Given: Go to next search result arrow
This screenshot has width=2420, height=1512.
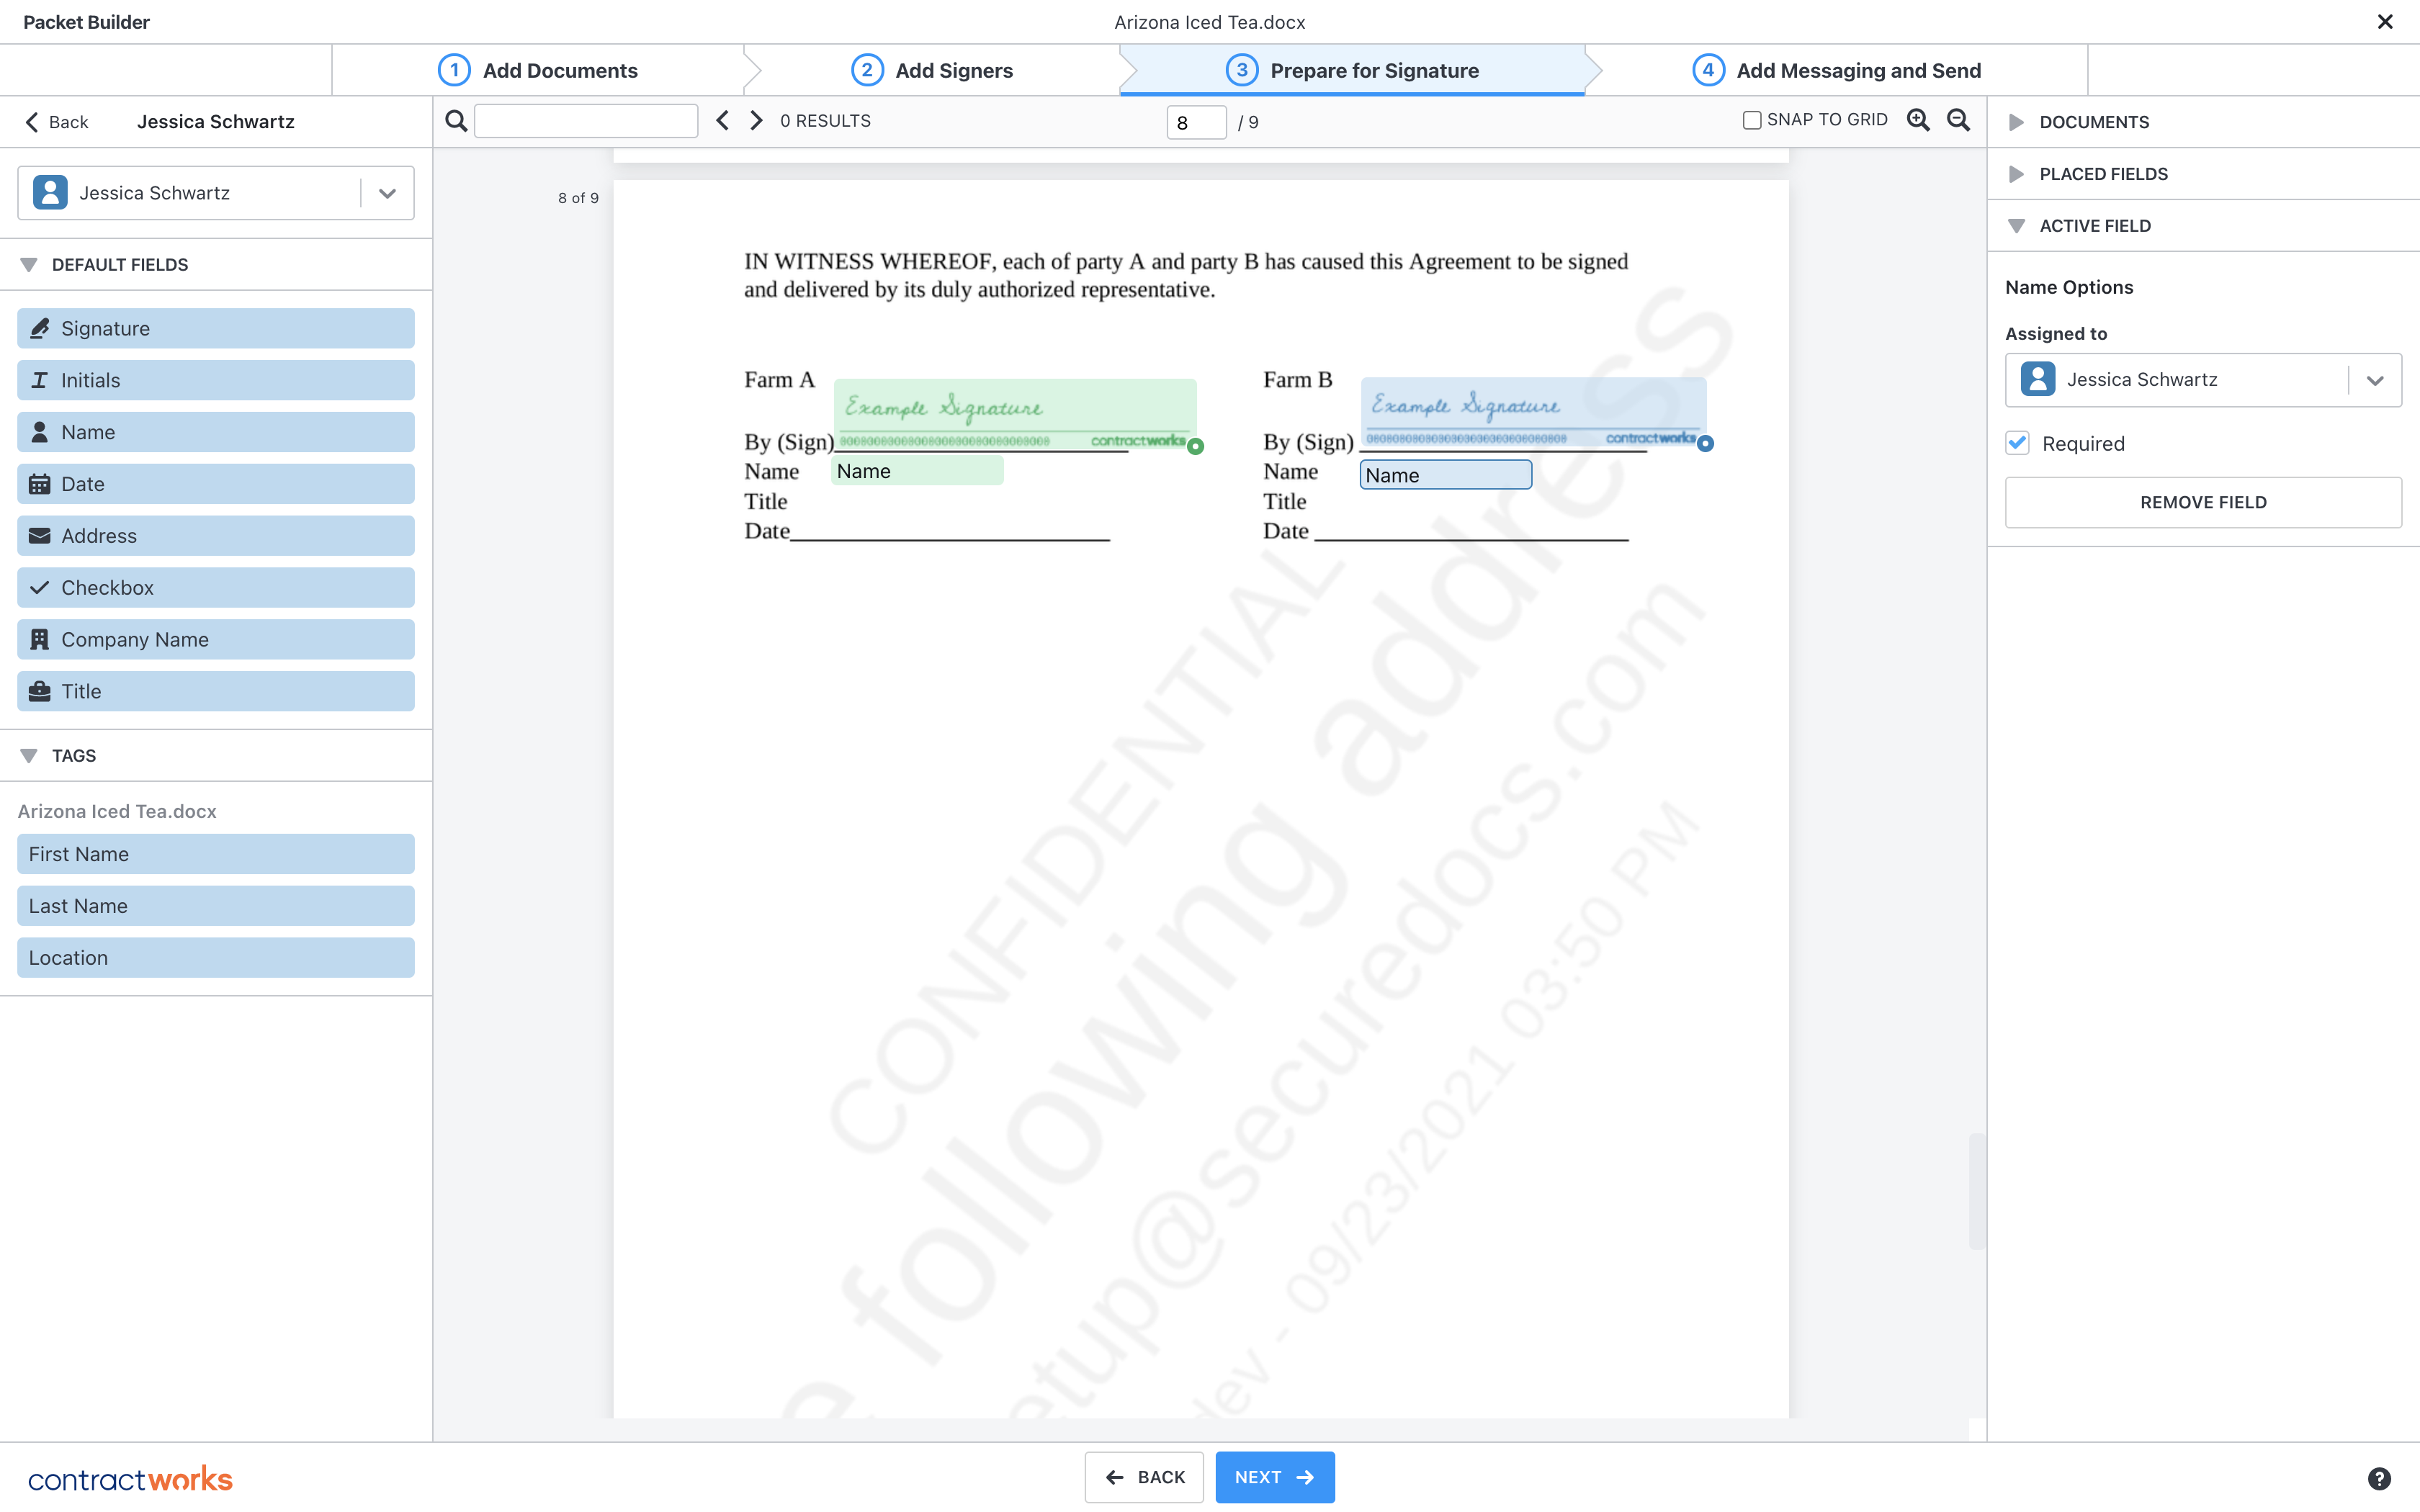Looking at the screenshot, I should click(757, 121).
